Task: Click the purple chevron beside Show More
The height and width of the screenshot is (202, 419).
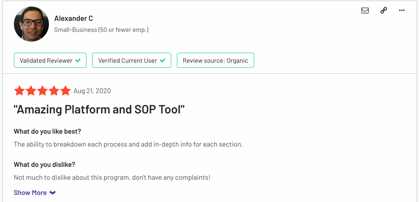Action: (52, 193)
